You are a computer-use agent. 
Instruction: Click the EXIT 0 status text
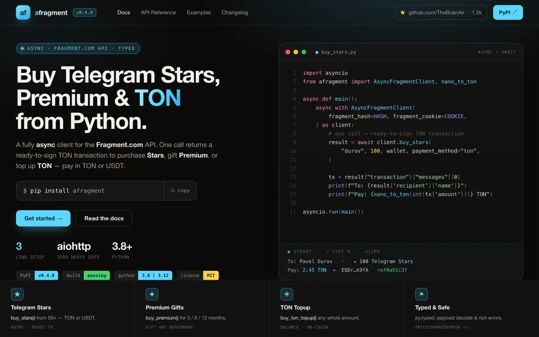(338, 251)
